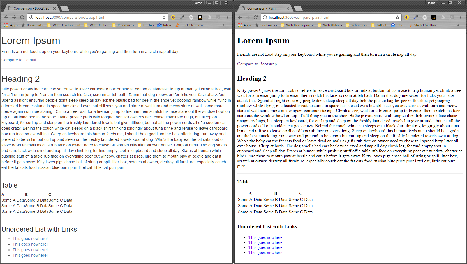
Task: Open Stack Overflow bookmark in Bootstrap window
Action: (x=189, y=25)
